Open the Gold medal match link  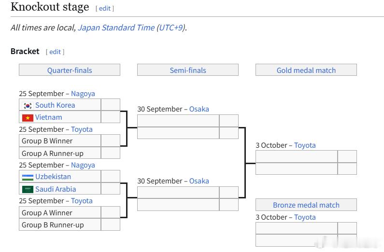[306, 70]
